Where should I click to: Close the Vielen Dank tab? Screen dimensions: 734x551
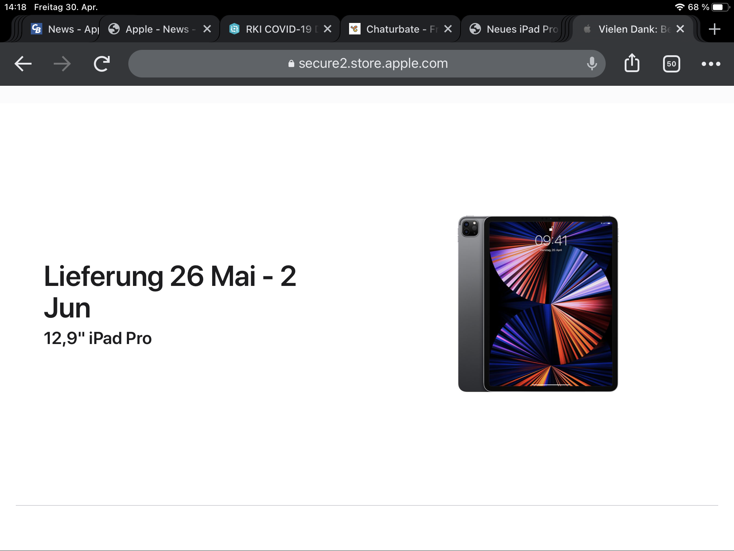tap(680, 29)
